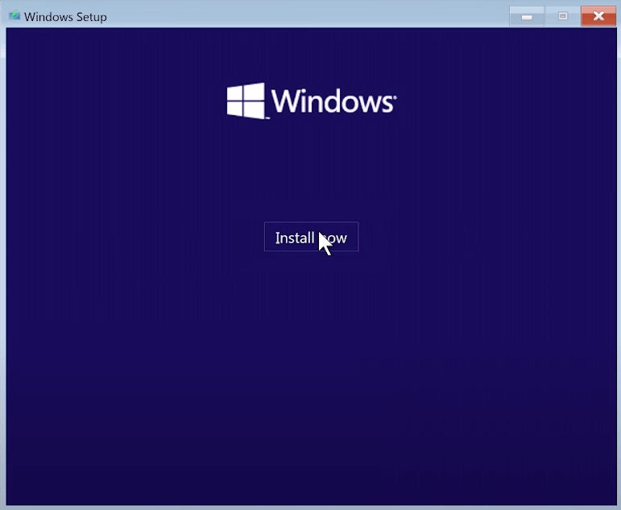Click the Windows Setup title bar icon
This screenshot has width=621, height=510.
tap(14, 16)
